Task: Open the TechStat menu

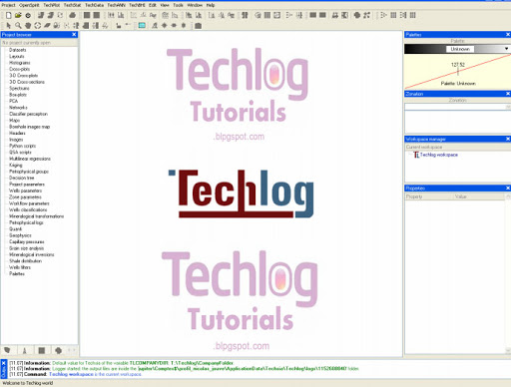Action: [72, 5]
